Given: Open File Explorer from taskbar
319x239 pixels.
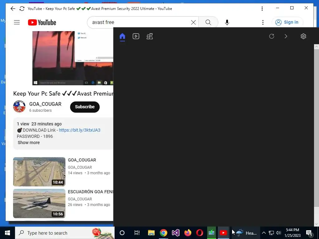Looking at the screenshot, I should 151,233.
